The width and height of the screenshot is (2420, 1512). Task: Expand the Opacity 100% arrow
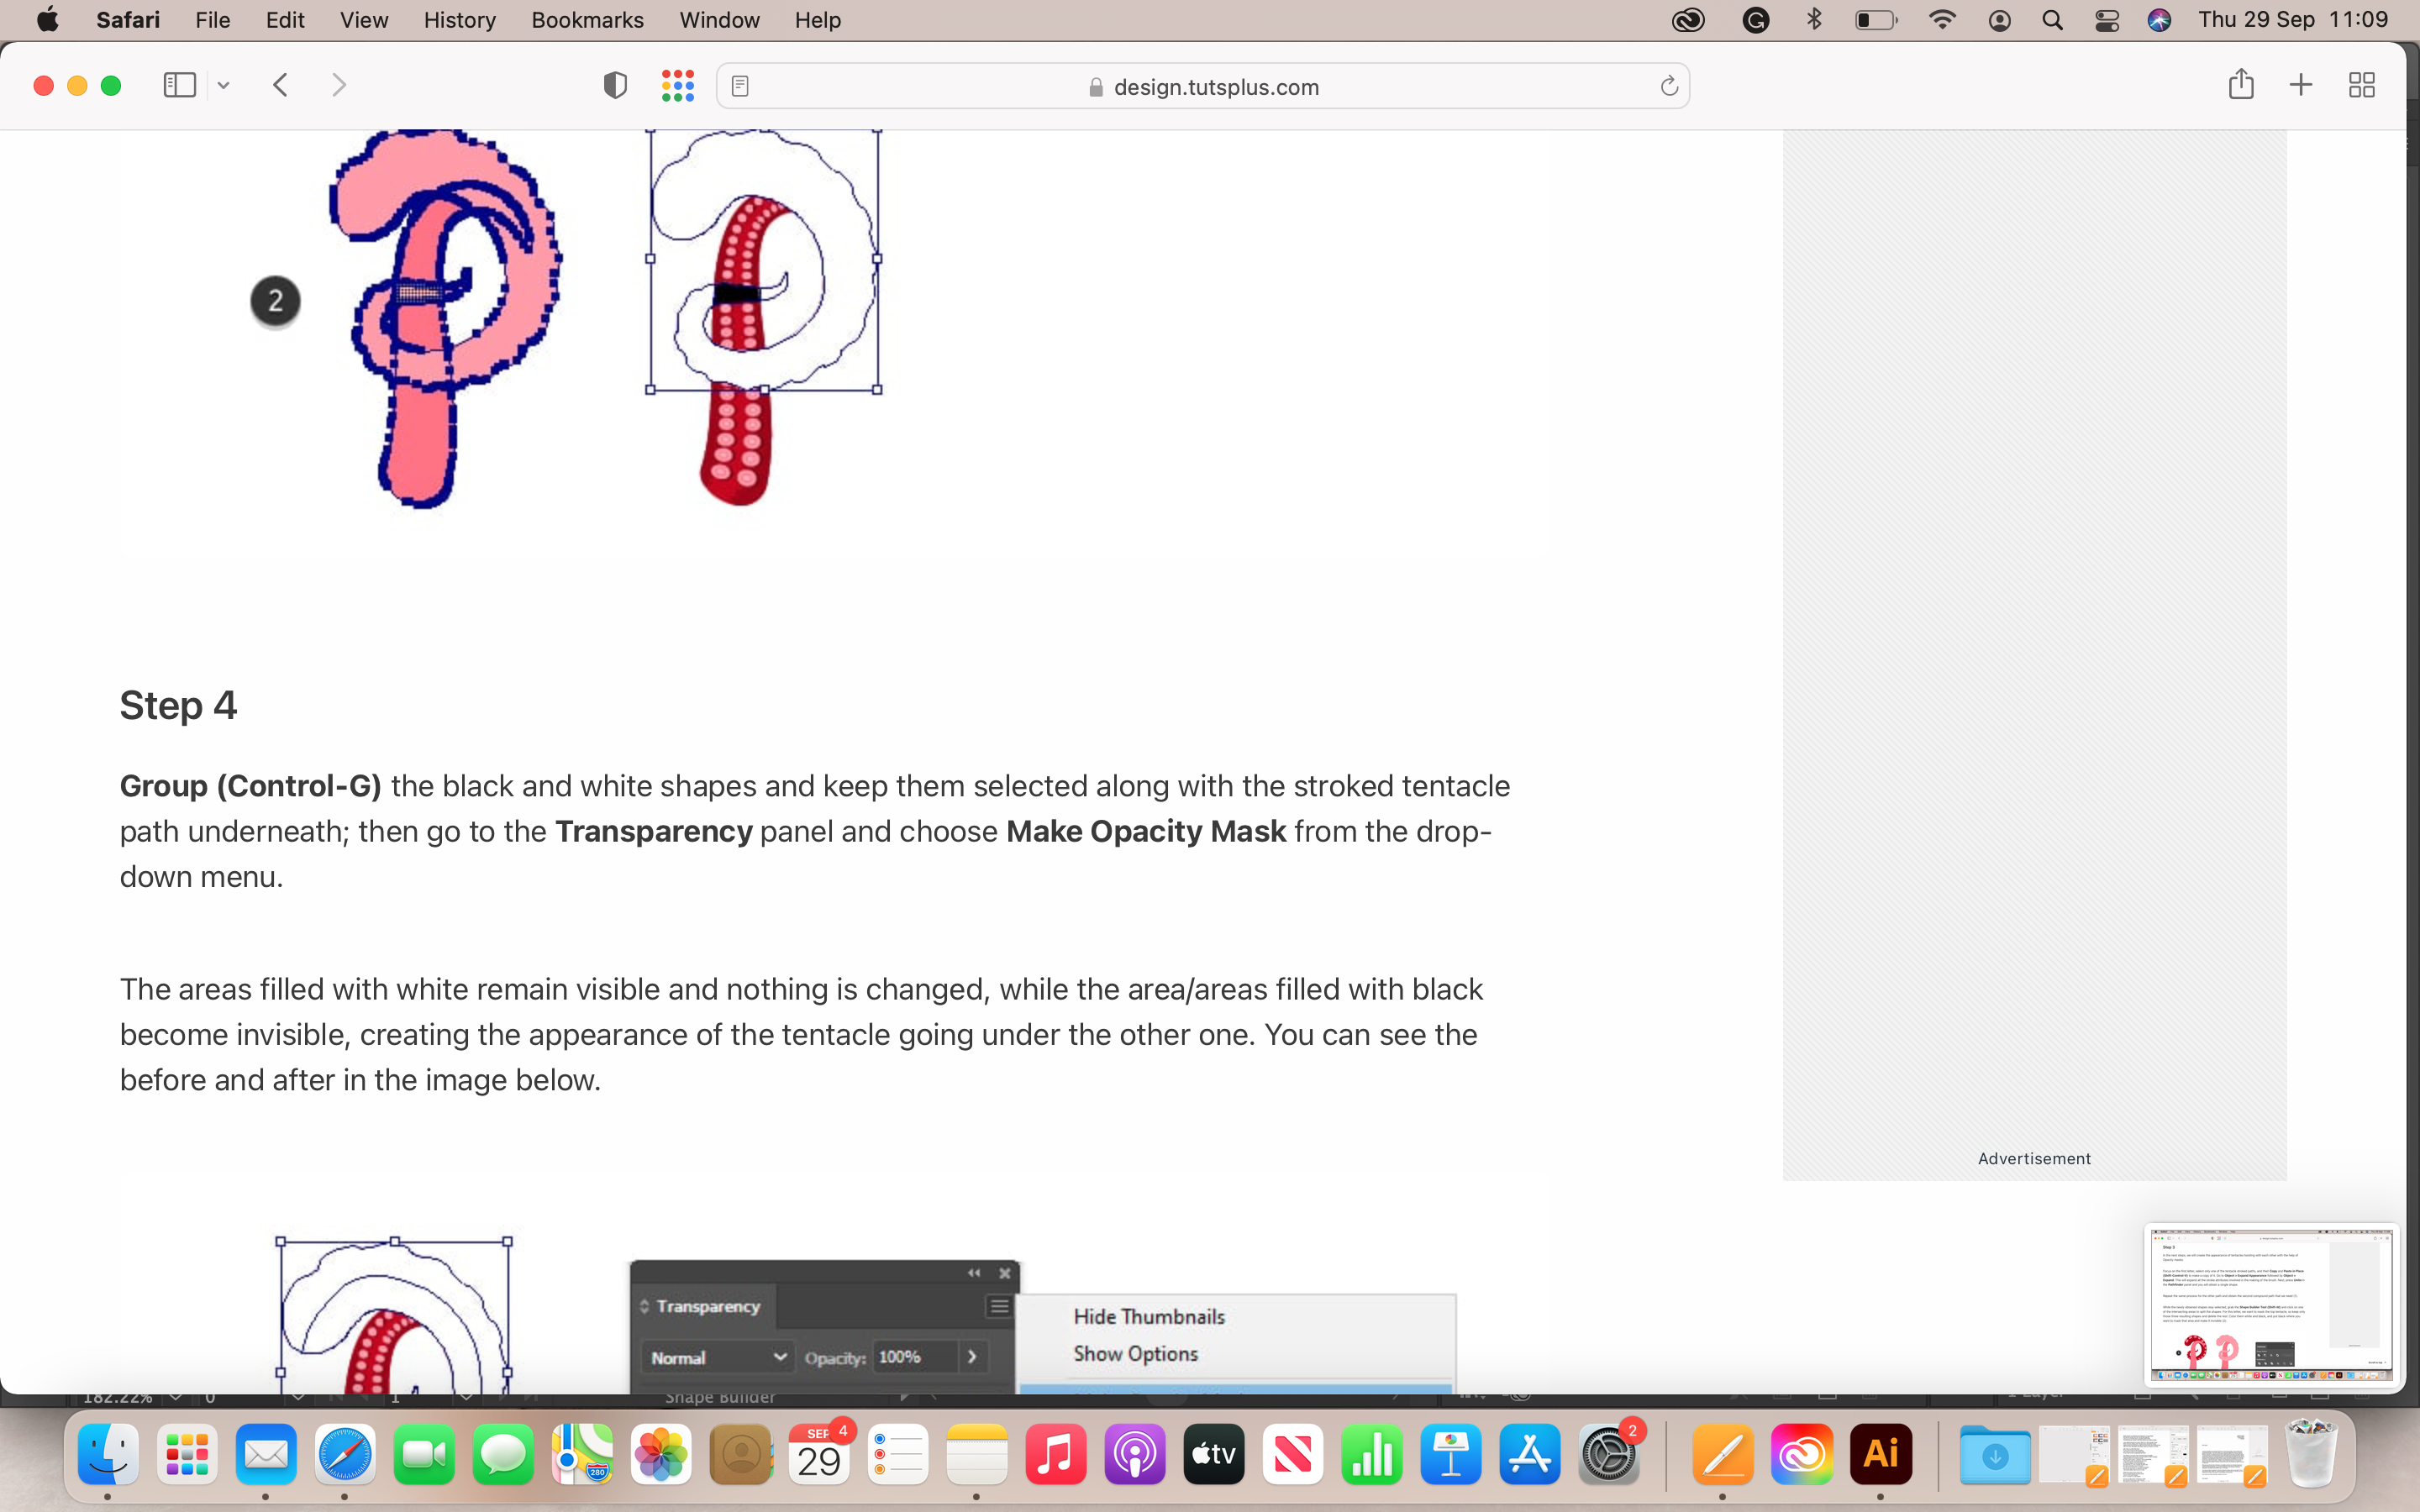tap(972, 1357)
